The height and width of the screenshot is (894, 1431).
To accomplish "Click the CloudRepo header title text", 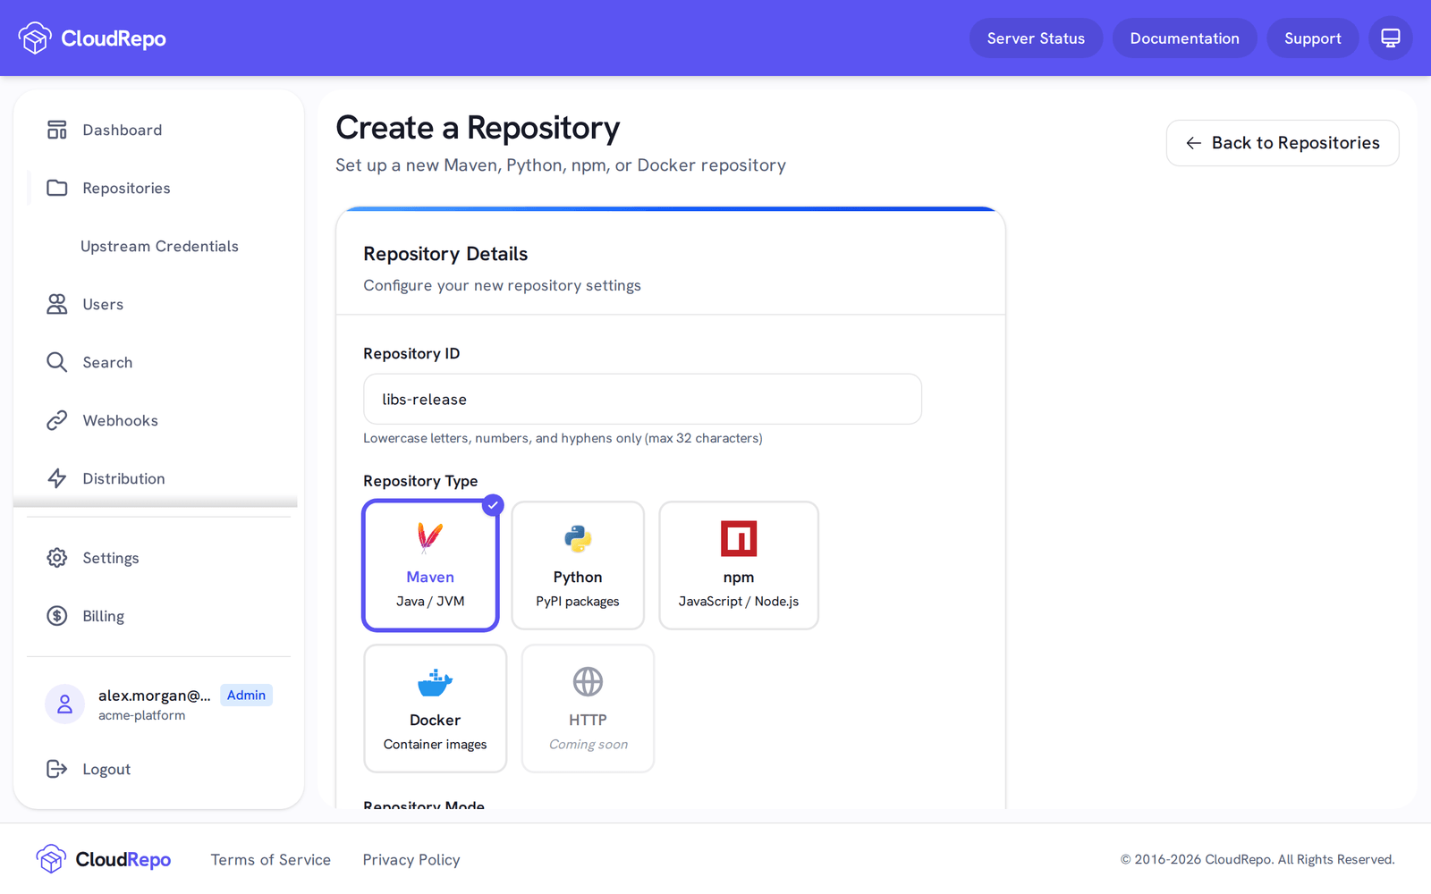I will click(x=114, y=38).
